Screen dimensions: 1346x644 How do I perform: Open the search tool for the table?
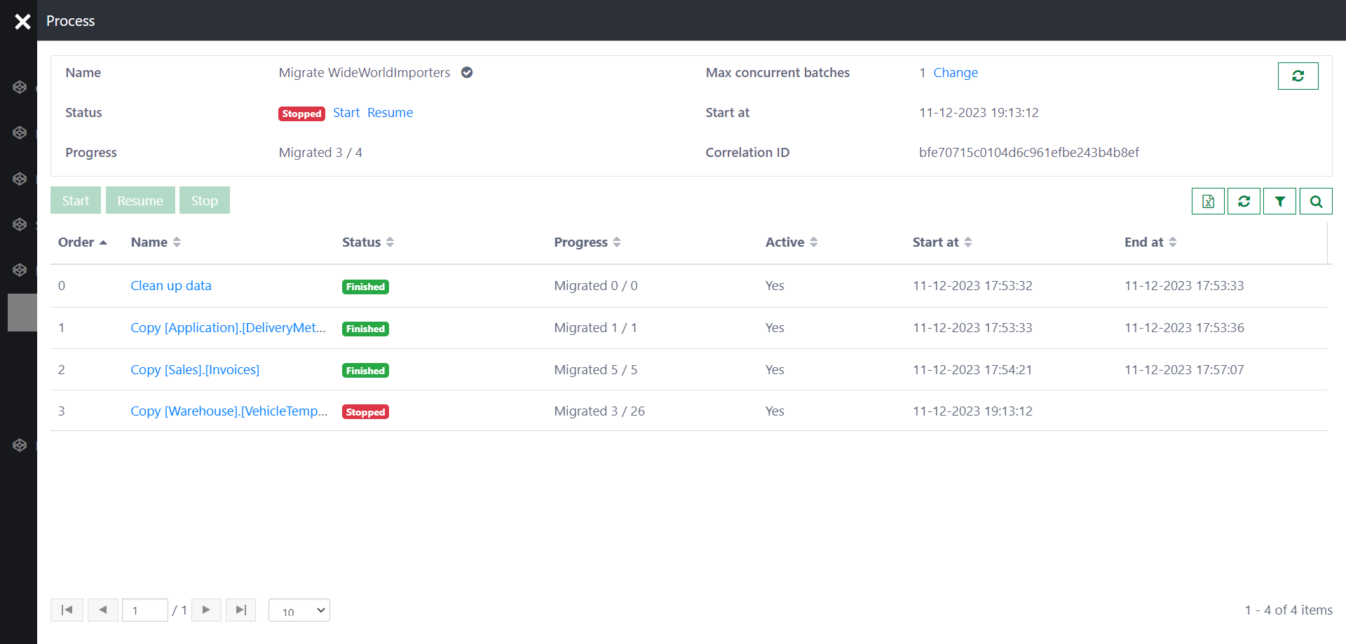pyautogui.click(x=1316, y=201)
